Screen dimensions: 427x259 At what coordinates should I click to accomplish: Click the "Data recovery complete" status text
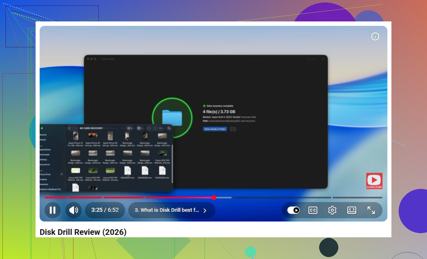220,106
